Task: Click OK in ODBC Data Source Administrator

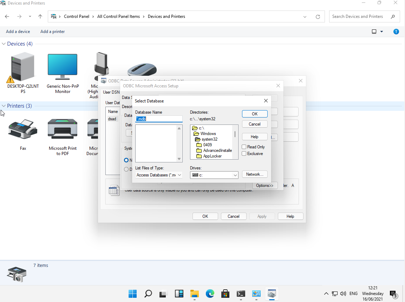Action: point(205,216)
